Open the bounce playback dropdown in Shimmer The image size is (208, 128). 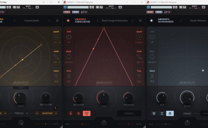(x=152, y=62)
